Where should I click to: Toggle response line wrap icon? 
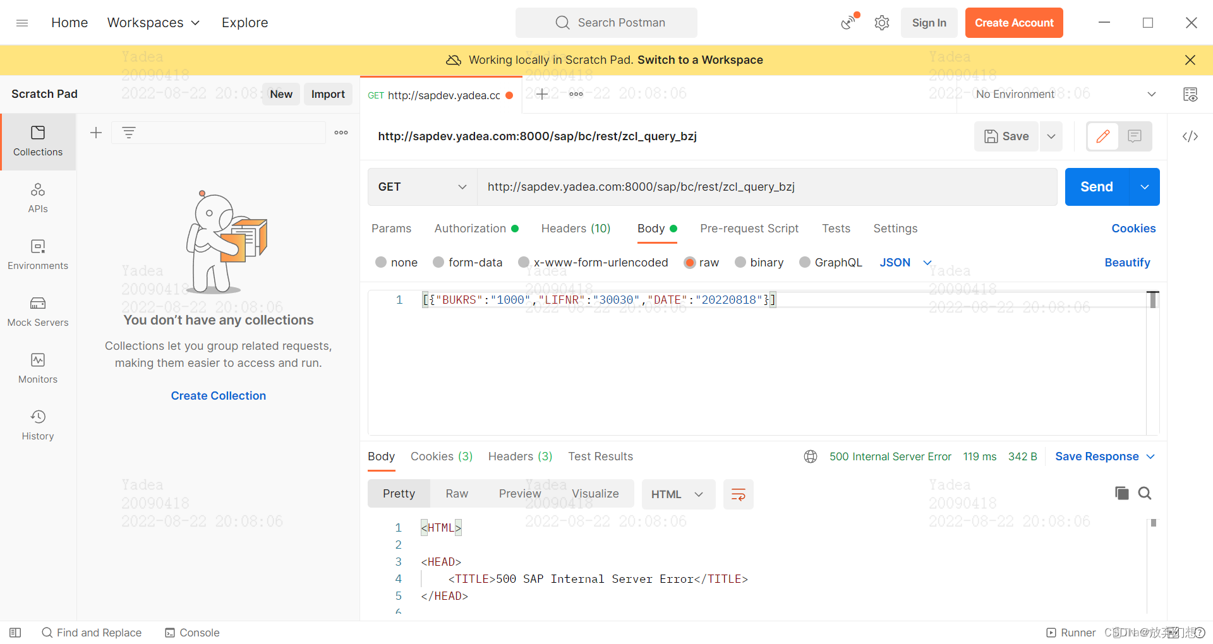[738, 494]
